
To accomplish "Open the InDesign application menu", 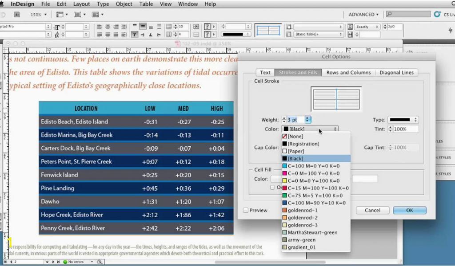I will pyautogui.click(x=22, y=4).
